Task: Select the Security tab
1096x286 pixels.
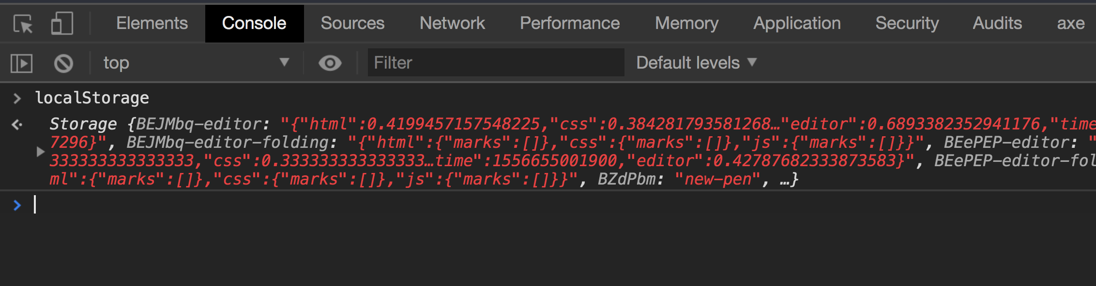Action: (x=907, y=23)
